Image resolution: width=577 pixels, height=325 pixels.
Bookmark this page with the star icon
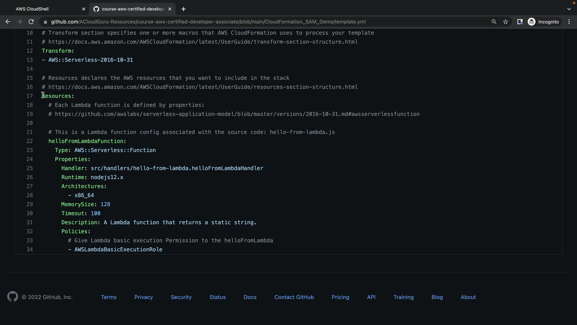pos(505,22)
